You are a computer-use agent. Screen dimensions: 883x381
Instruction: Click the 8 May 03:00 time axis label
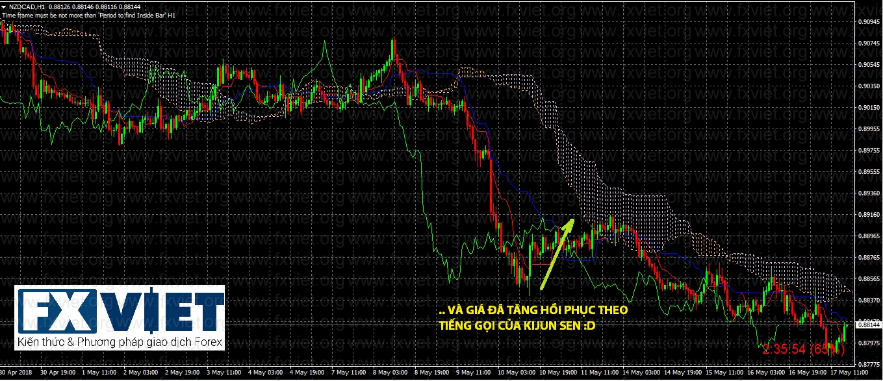click(390, 374)
